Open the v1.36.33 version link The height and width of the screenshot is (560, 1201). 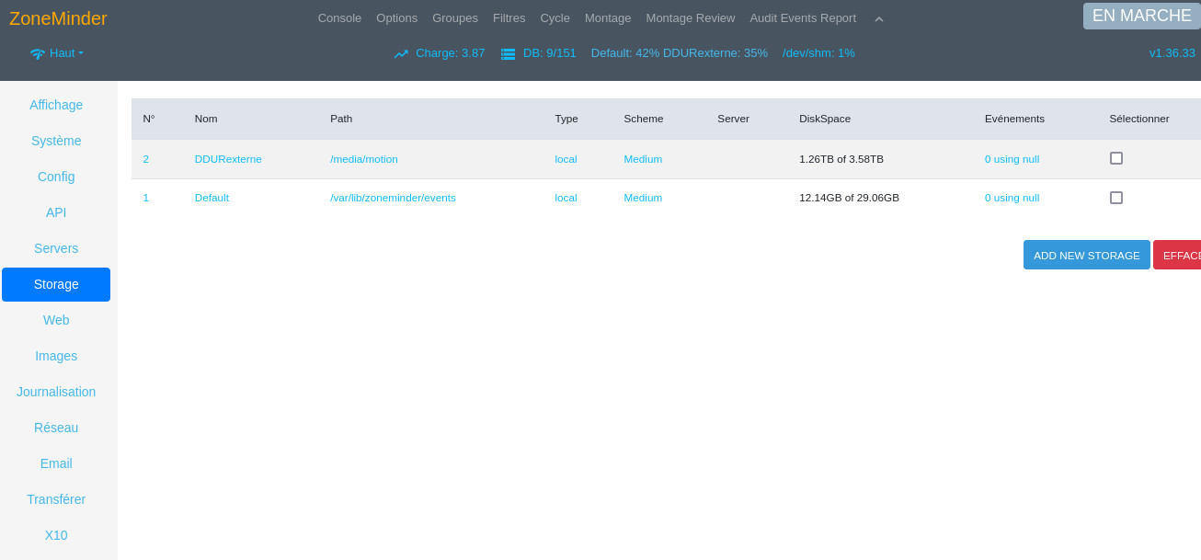pyautogui.click(x=1172, y=53)
